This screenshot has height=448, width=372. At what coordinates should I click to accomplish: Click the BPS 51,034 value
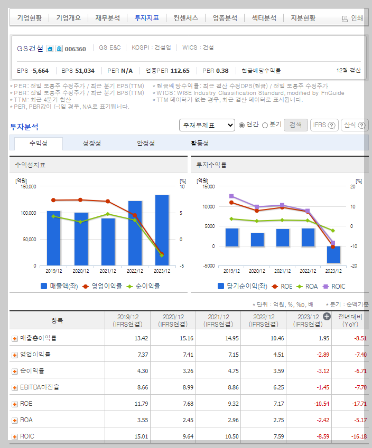point(85,71)
